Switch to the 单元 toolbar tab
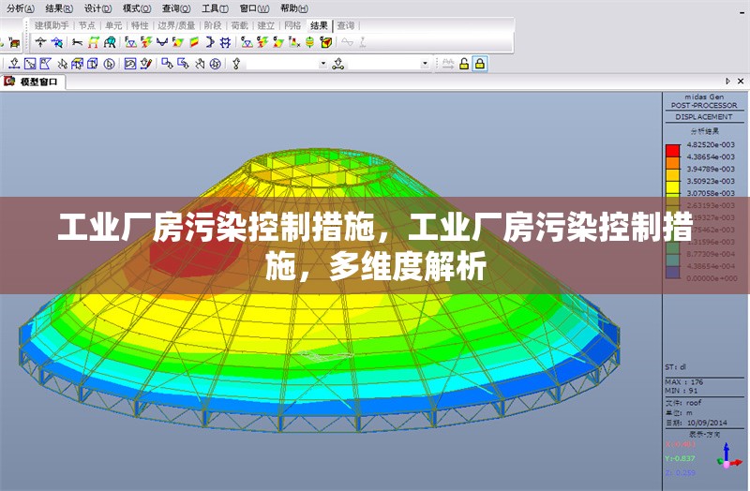This screenshot has height=491, width=750. 113,25
